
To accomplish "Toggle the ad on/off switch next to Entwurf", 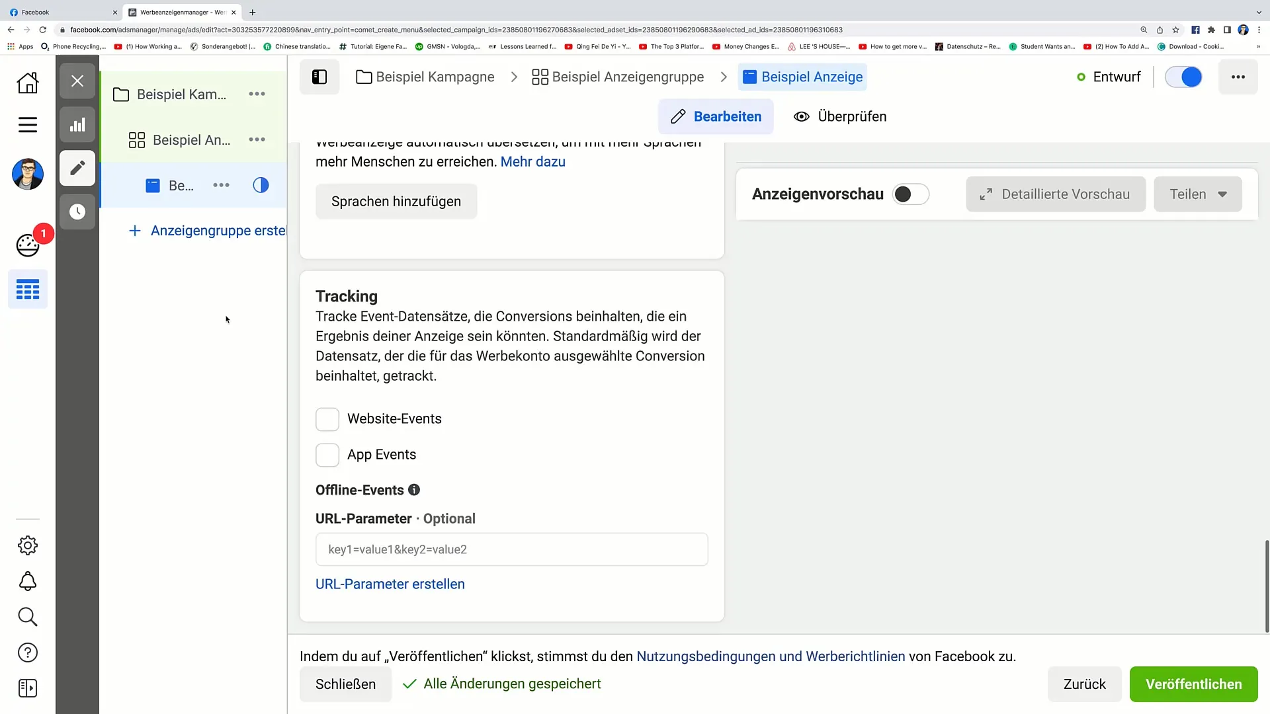I will pos(1183,77).
